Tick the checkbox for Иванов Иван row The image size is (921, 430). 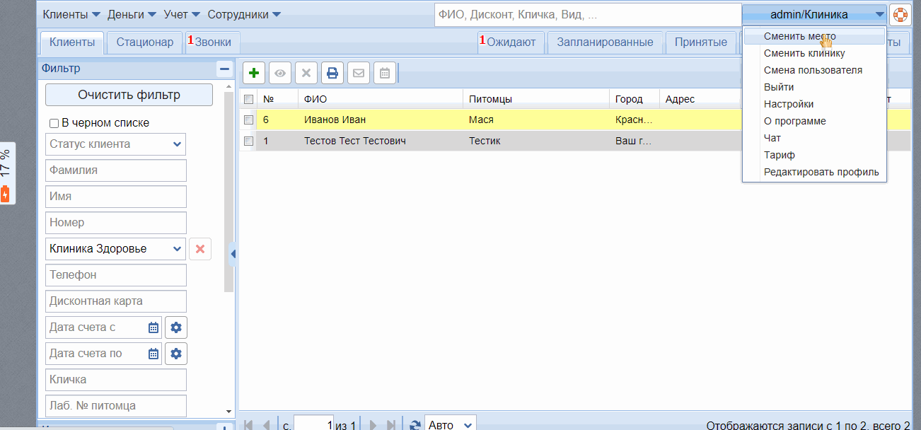pos(248,120)
